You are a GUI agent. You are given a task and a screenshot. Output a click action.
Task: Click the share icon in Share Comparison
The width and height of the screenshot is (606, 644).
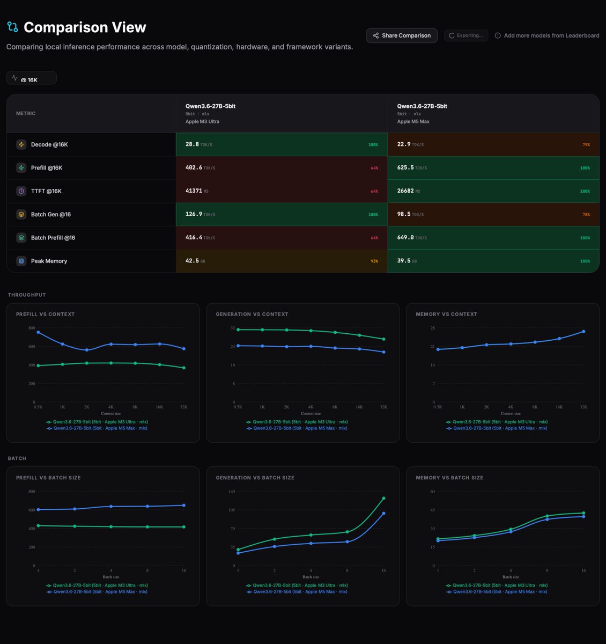click(x=376, y=35)
